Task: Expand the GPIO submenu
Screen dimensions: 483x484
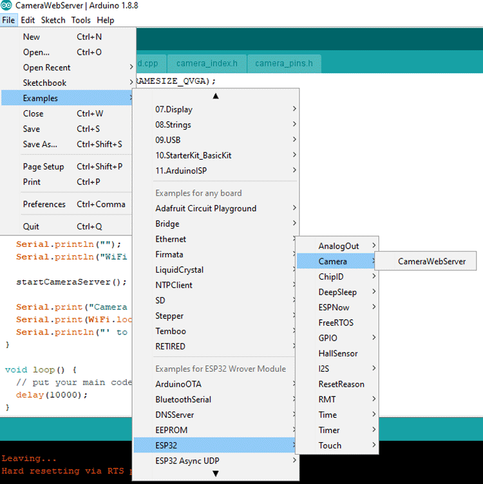Action: [337, 338]
